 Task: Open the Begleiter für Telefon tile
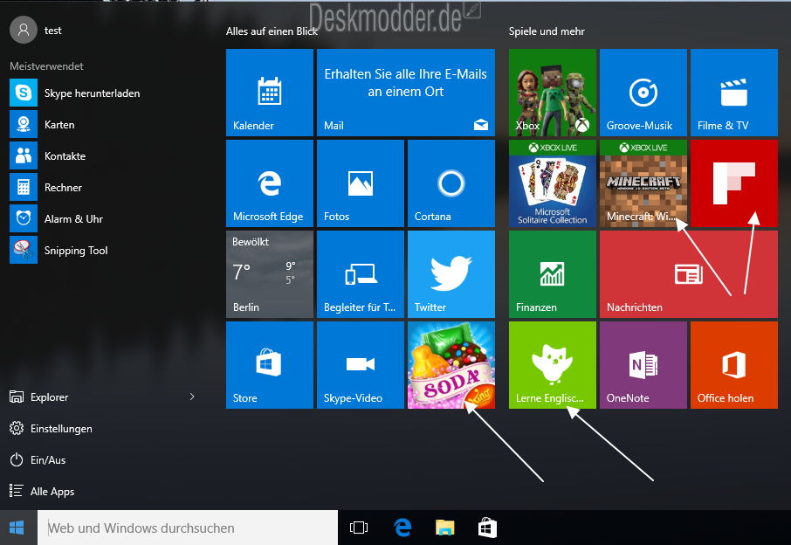(x=361, y=274)
